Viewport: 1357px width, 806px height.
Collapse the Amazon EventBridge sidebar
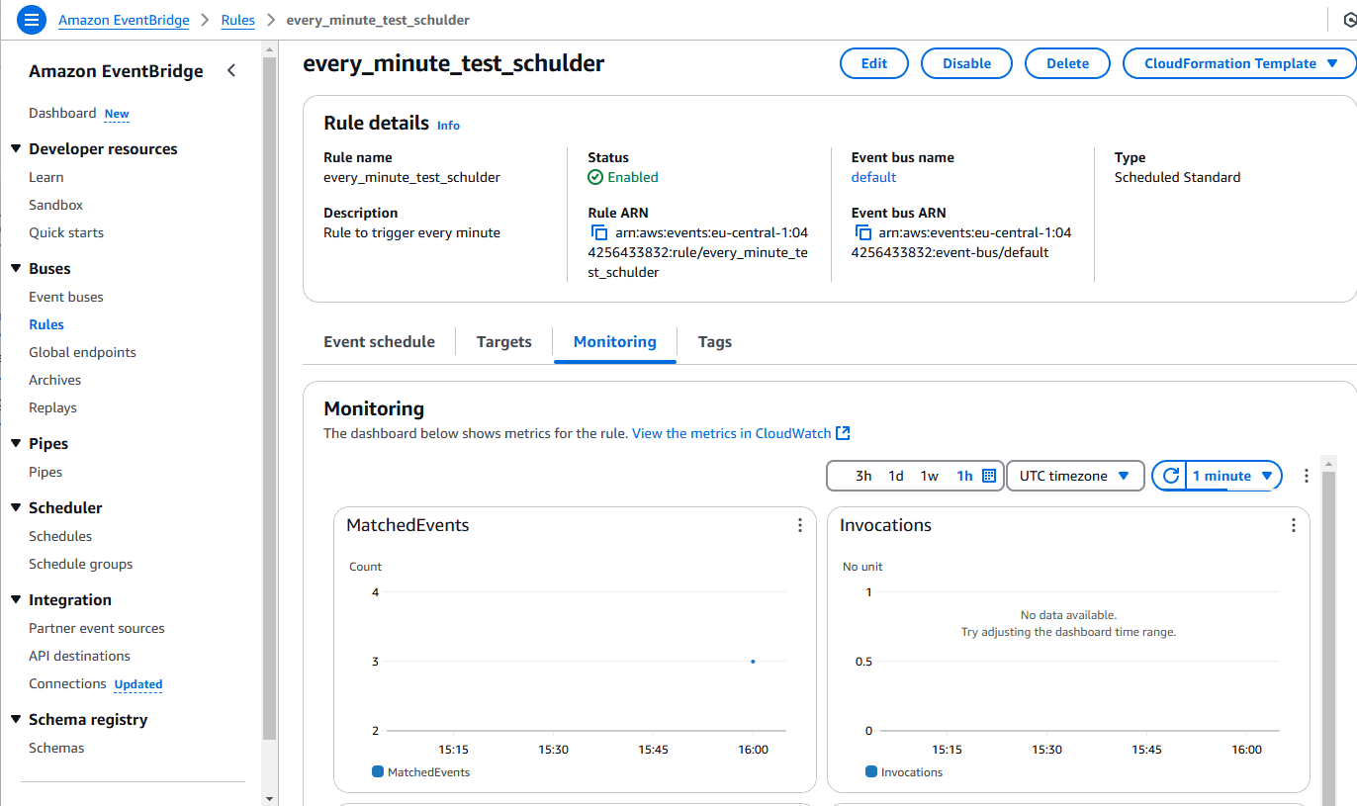(231, 70)
